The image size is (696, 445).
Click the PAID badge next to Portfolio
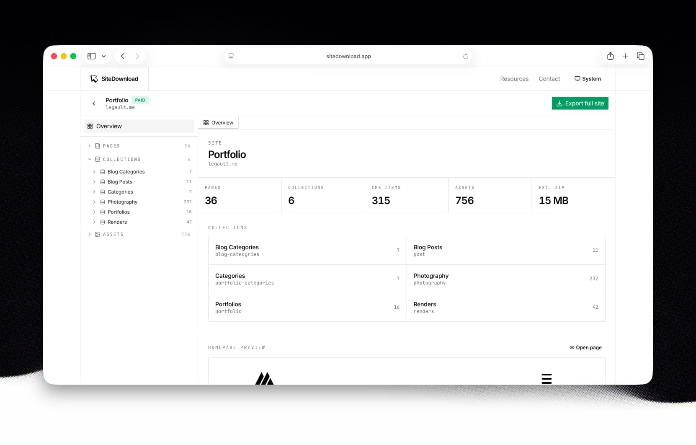(140, 100)
